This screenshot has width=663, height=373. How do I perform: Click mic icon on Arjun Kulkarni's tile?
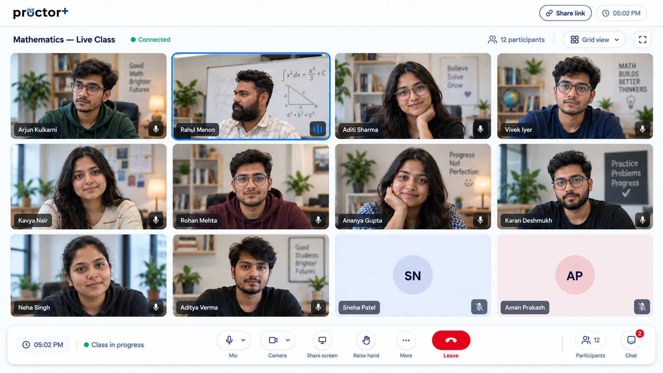[156, 129]
